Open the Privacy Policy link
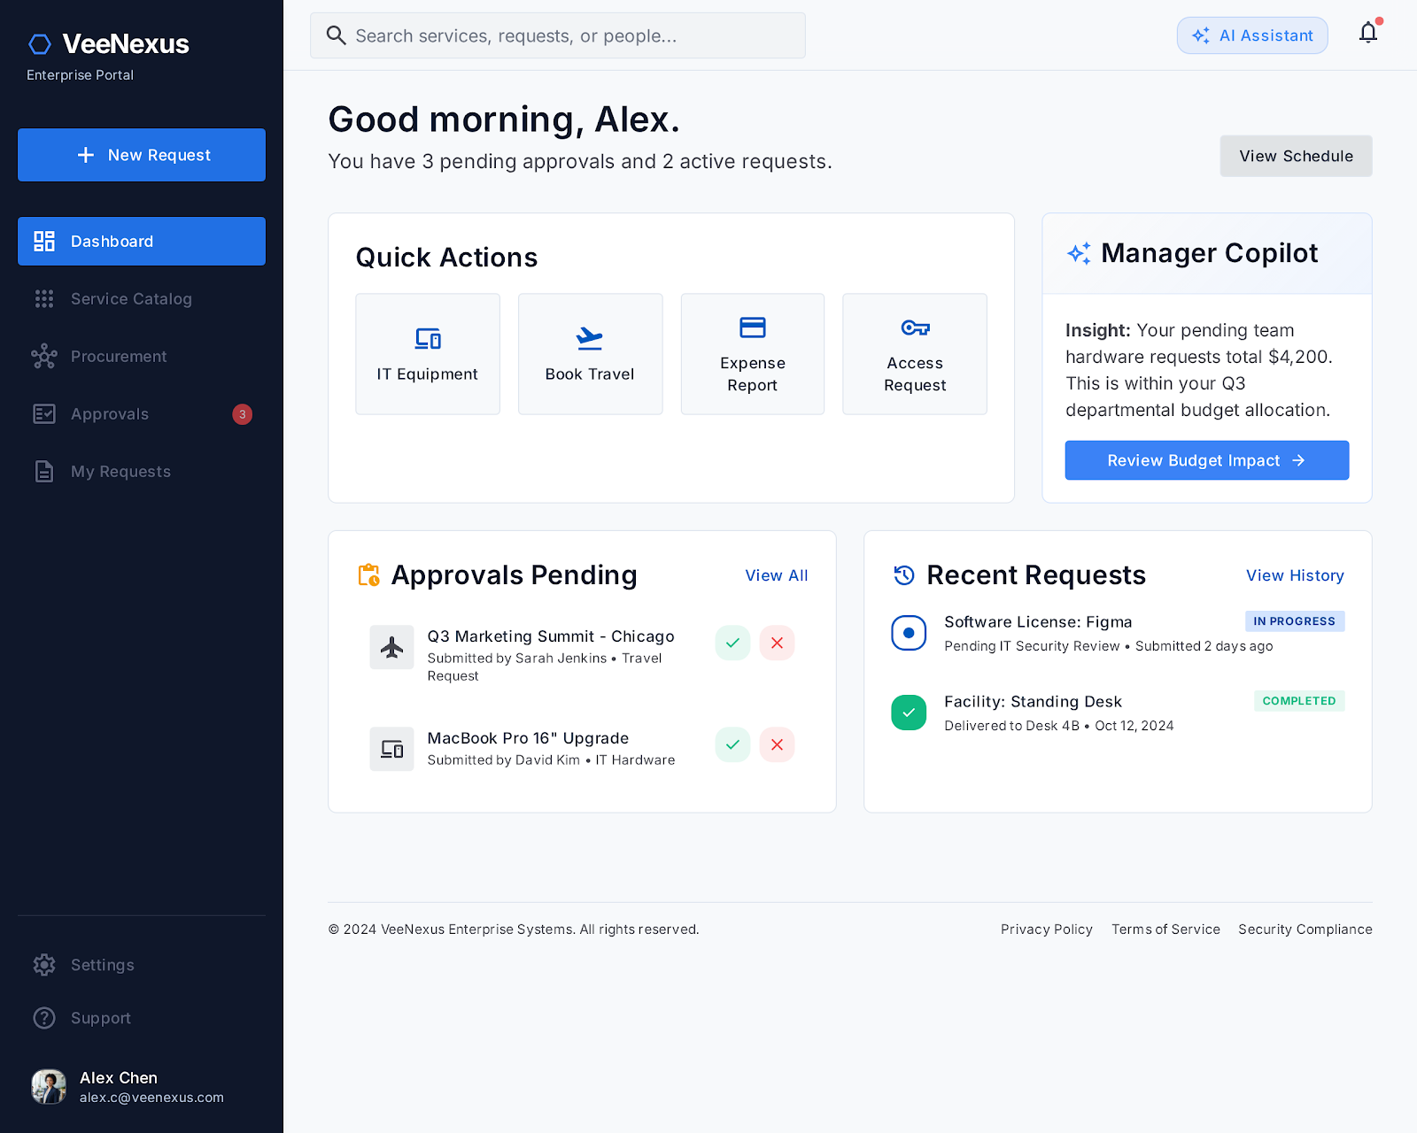Screen dimensions: 1417x1133 tap(1046, 929)
